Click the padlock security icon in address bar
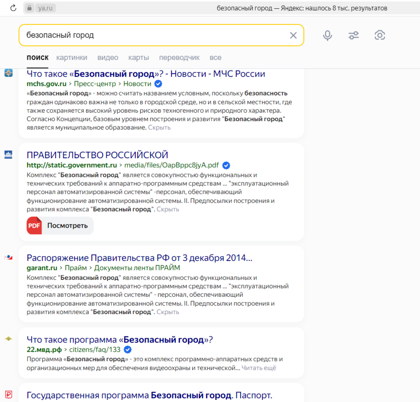Screen dimensions: 420x402 click(x=29, y=8)
